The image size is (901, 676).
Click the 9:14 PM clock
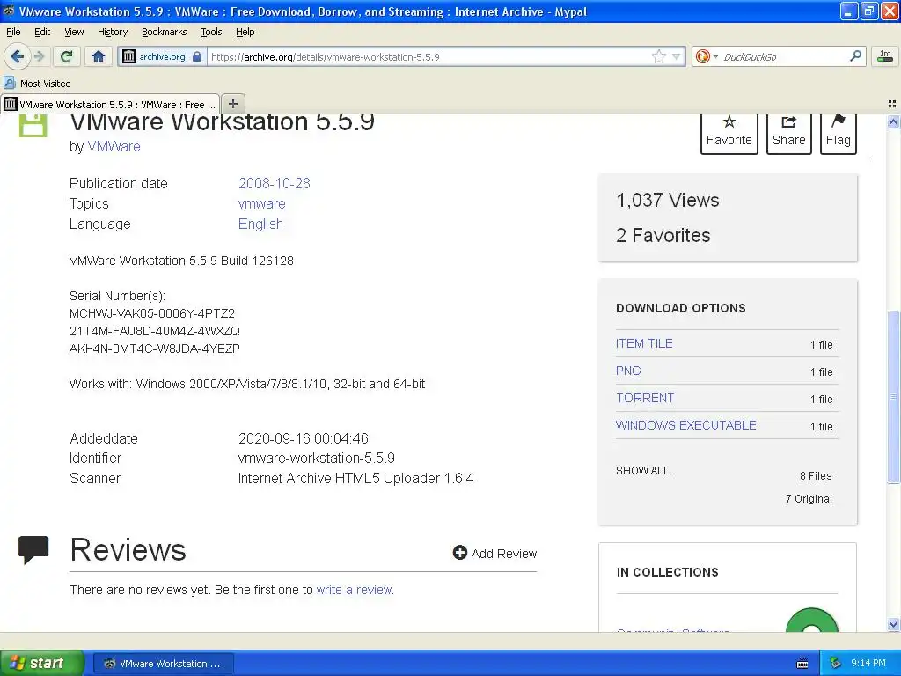coord(868,663)
